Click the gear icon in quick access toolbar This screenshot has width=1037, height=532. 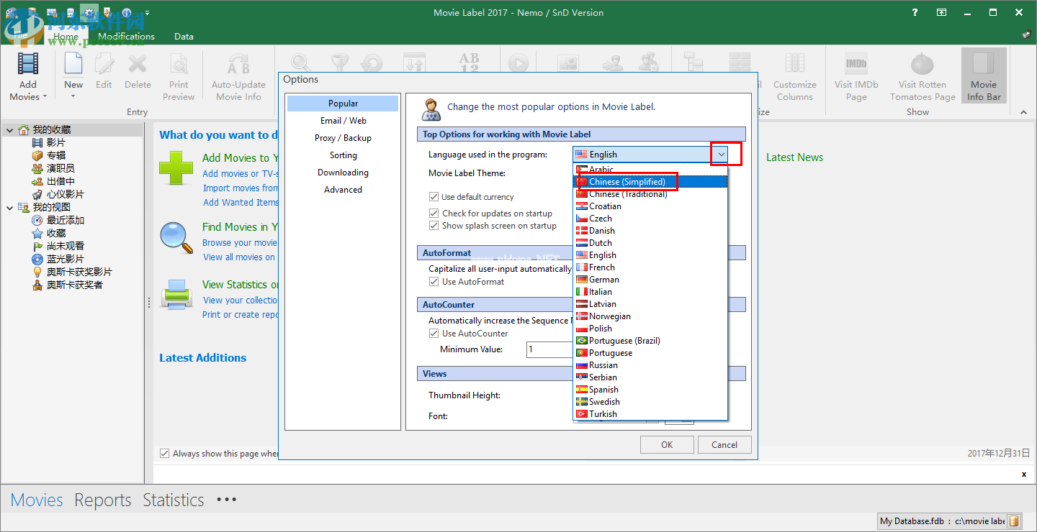point(89,12)
